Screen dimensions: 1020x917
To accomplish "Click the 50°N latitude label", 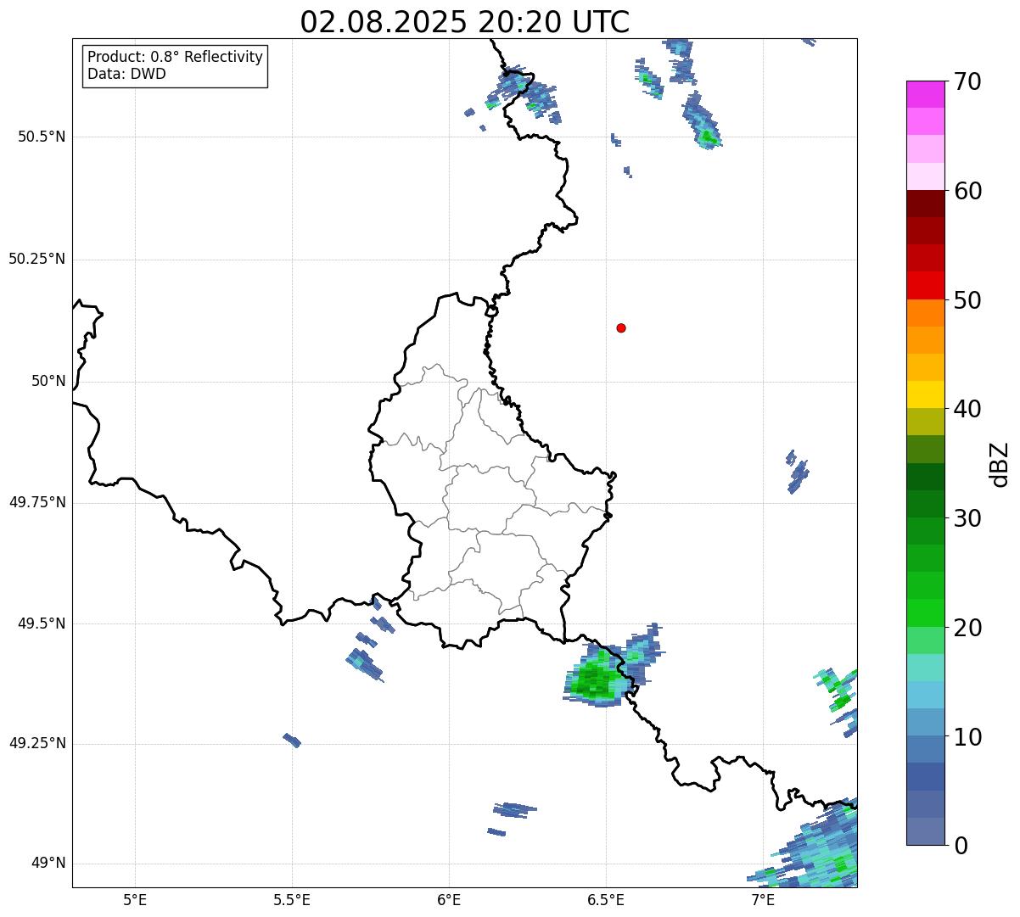I will (x=48, y=381).
